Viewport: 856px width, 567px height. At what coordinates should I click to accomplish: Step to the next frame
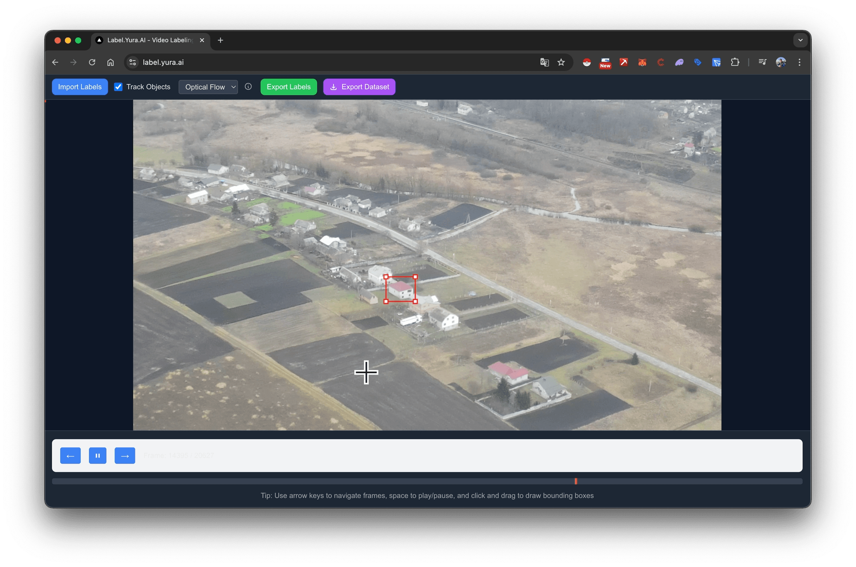tap(125, 456)
